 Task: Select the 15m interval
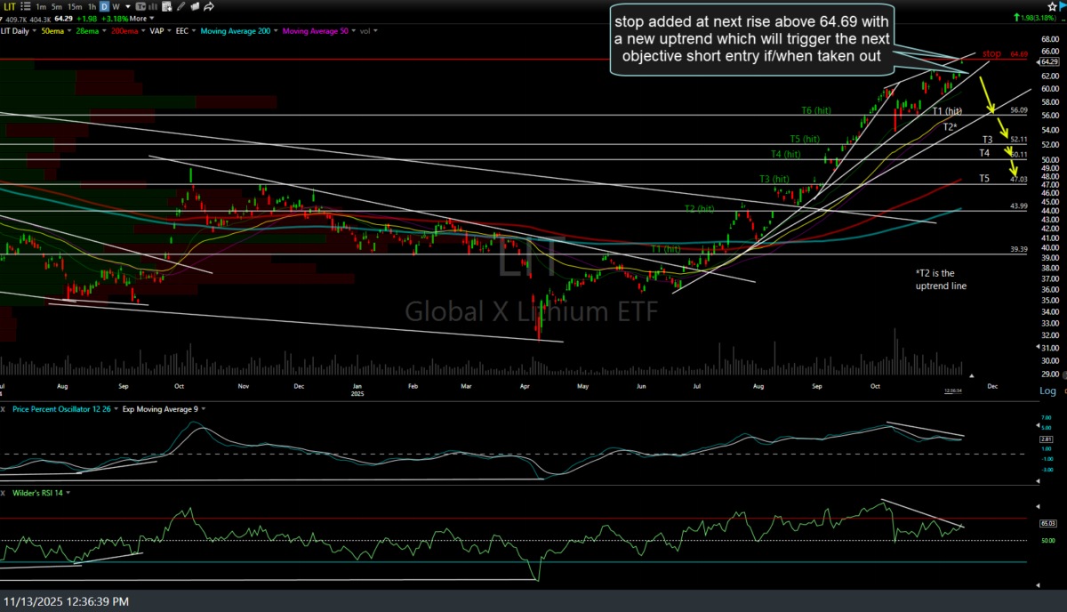pos(74,7)
